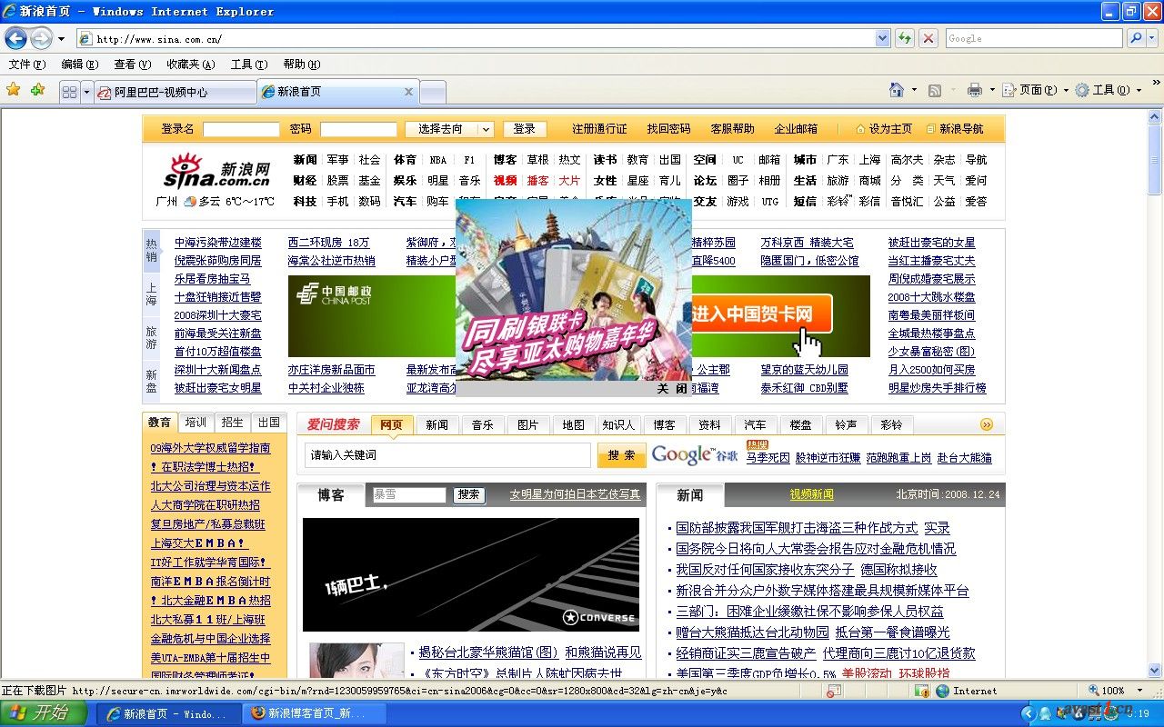
Task: Select the 音乐 search category tab
Action: point(483,424)
